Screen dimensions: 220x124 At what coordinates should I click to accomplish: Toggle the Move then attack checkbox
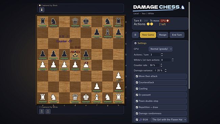point(137,76)
